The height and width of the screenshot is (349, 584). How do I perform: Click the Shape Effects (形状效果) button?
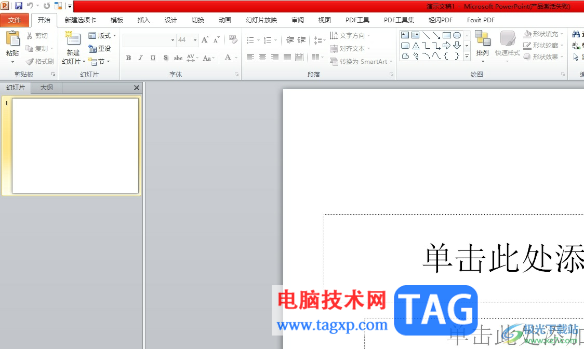544,57
